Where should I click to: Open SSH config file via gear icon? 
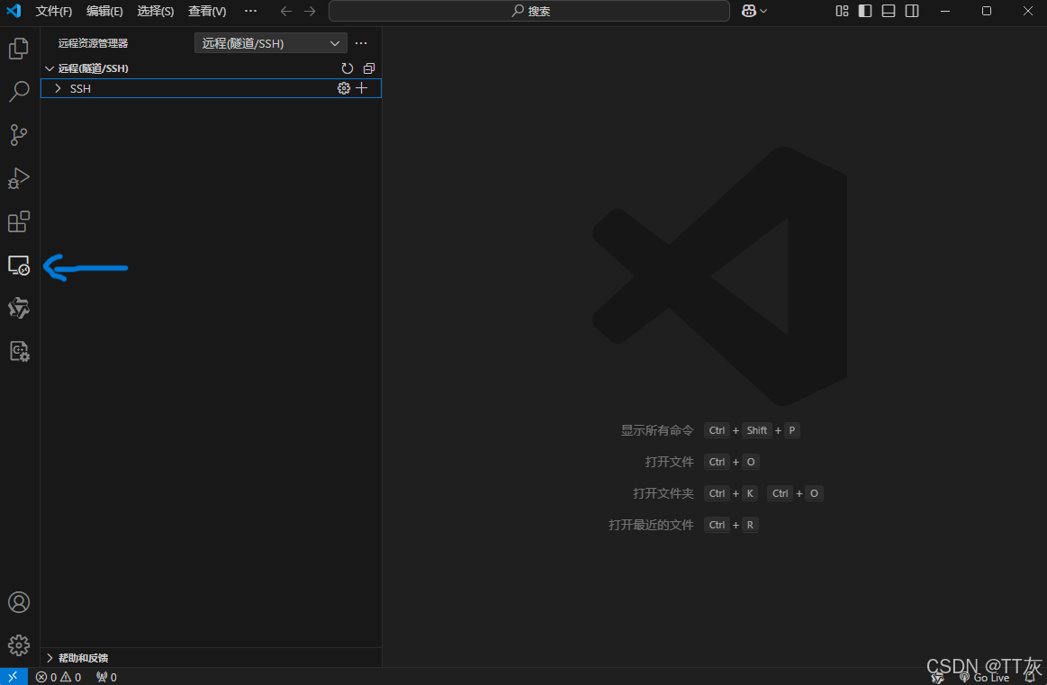click(343, 88)
